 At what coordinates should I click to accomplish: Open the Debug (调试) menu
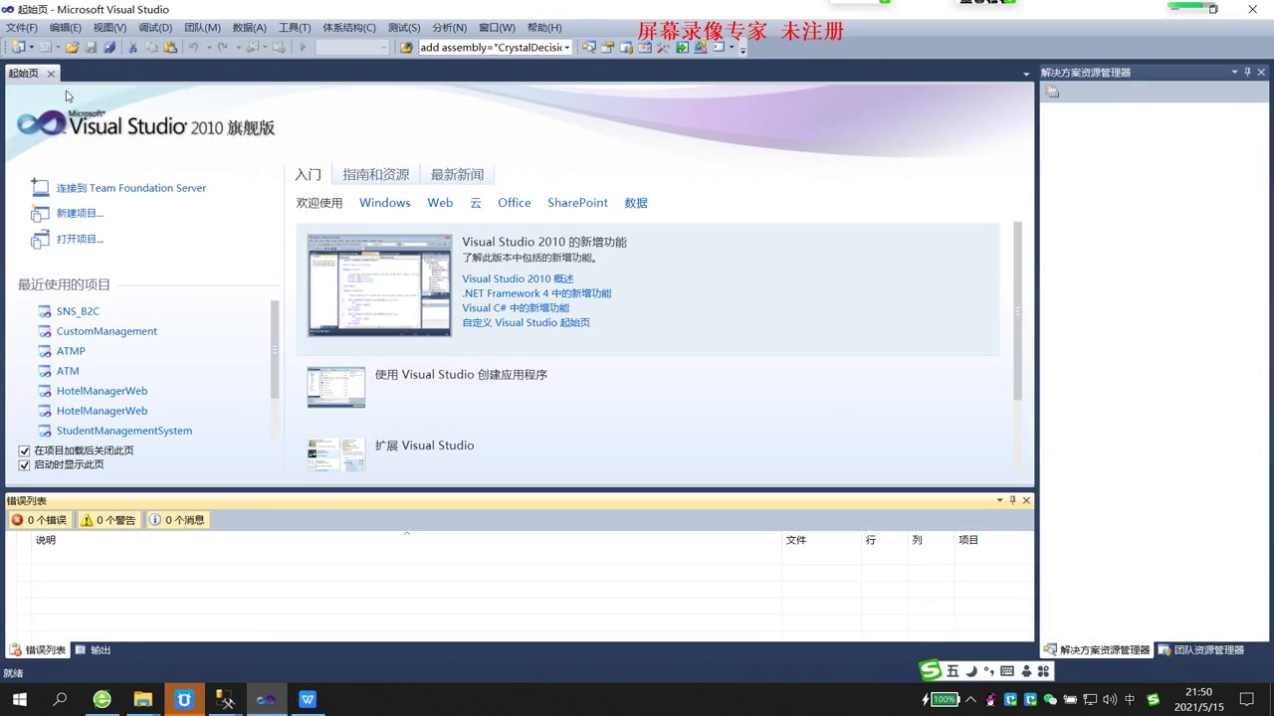155,27
